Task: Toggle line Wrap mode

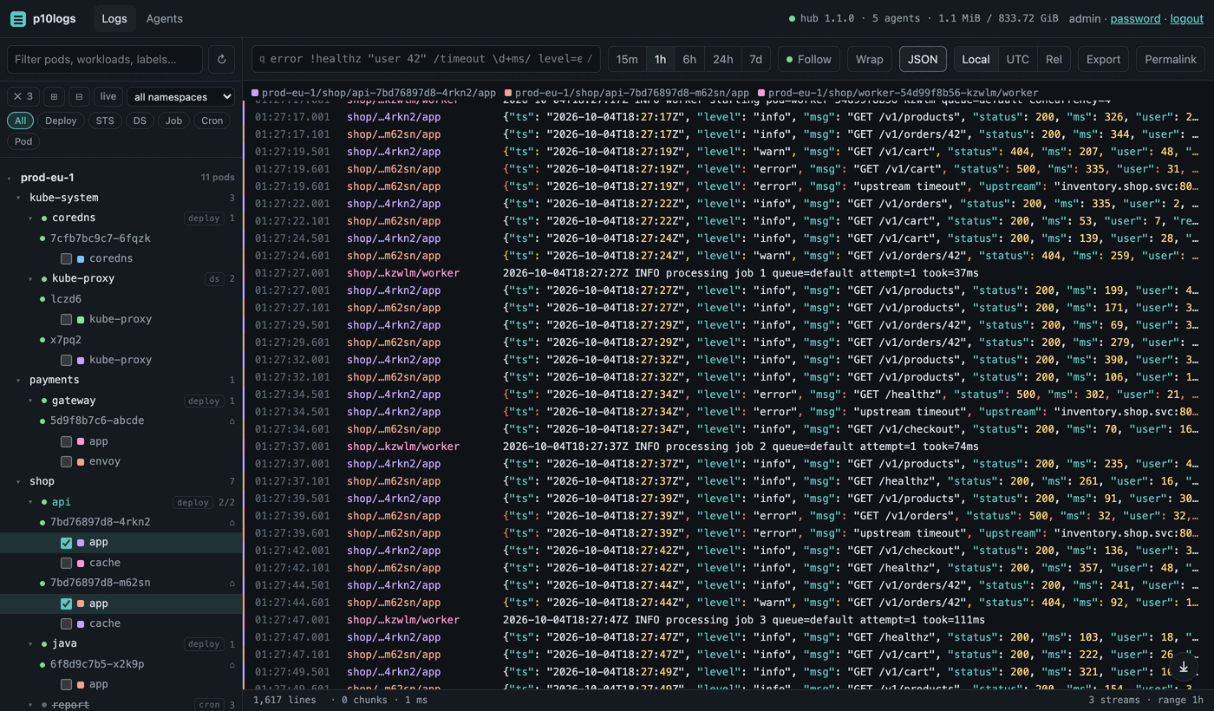Action: point(869,59)
